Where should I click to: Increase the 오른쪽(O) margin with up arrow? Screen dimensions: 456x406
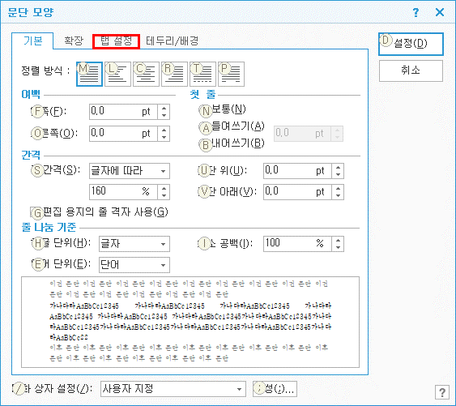pos(164,130)
